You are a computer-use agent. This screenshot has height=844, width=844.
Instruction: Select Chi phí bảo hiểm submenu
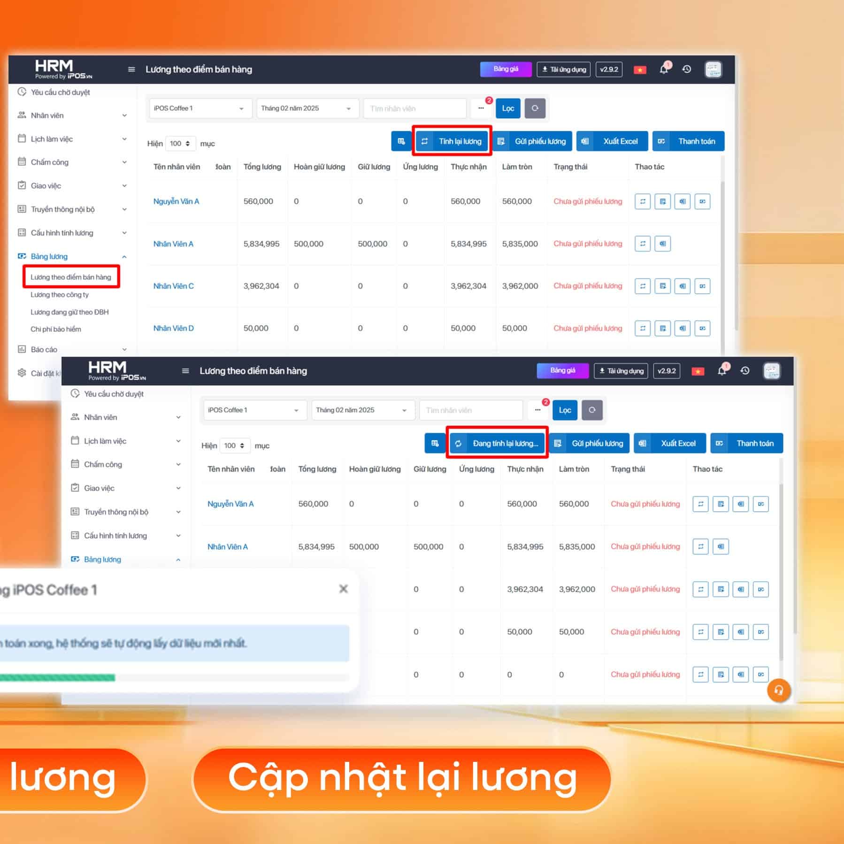[x=56, y=330]
